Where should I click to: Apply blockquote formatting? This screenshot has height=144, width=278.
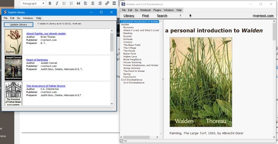78,3
